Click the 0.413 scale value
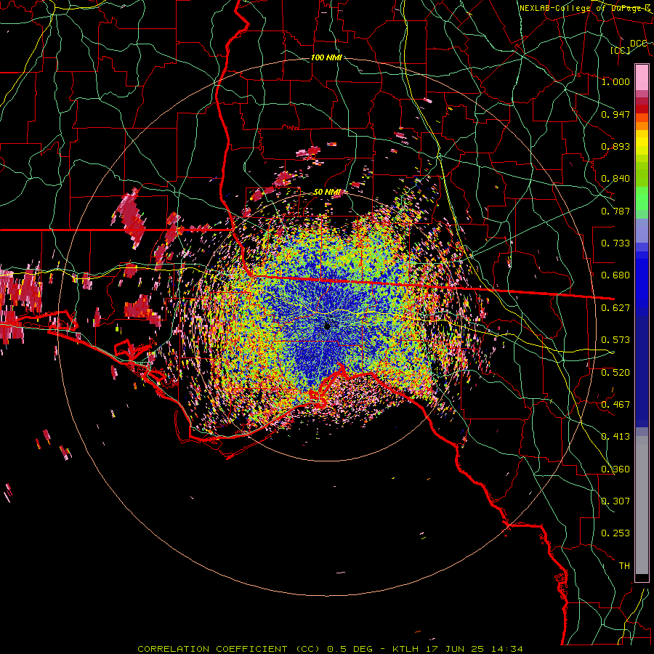 pos(615,437)
